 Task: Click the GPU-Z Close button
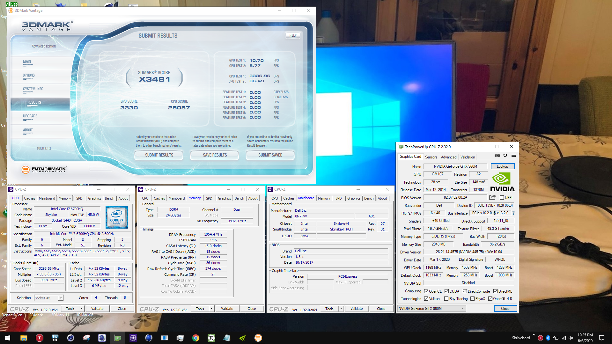coord(505,309)
